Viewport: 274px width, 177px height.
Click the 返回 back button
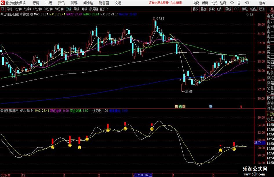[262, 9]
